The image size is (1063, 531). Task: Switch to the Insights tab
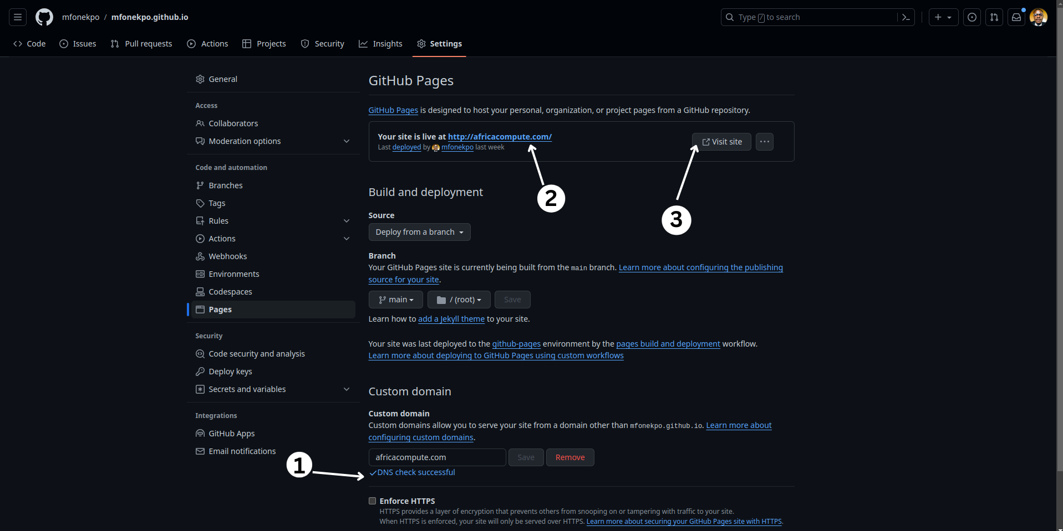click(x=380, y=44)
